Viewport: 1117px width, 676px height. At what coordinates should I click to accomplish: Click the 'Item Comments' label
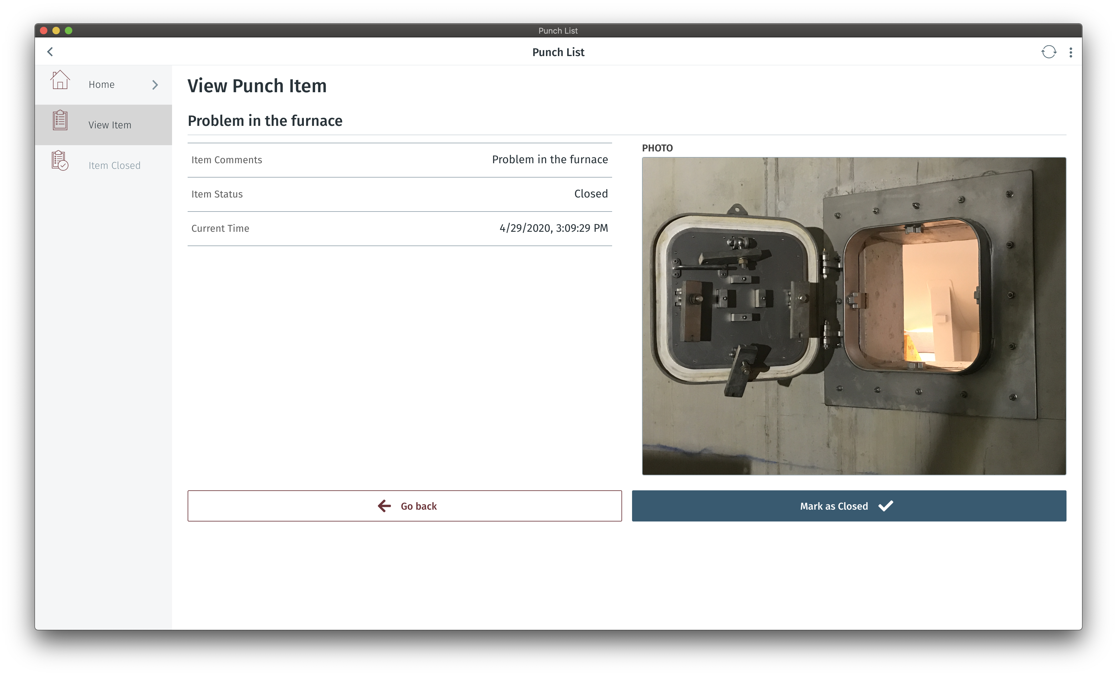click(227, 160)
